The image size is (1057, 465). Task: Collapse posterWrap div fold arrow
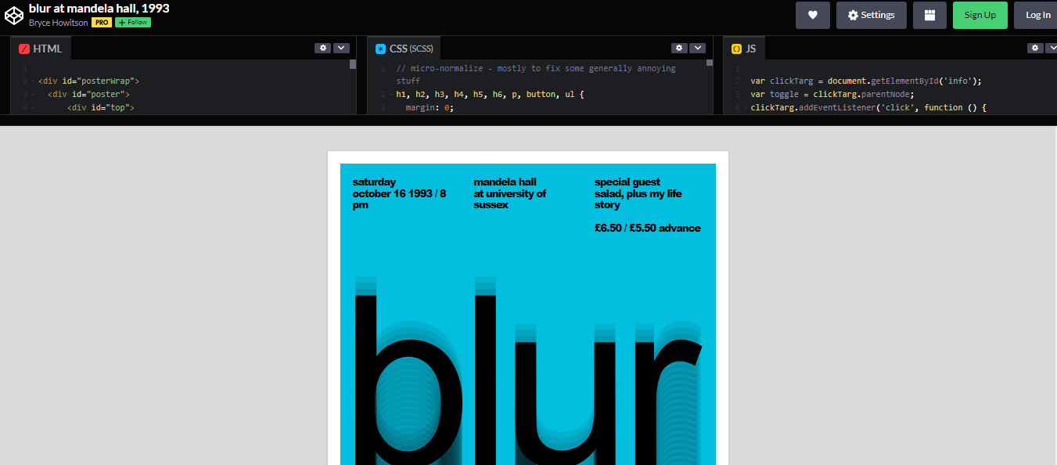[x=32, y=81]
